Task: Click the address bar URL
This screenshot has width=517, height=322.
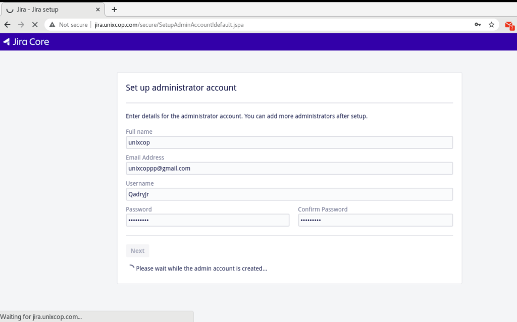Action: [169, 25]
